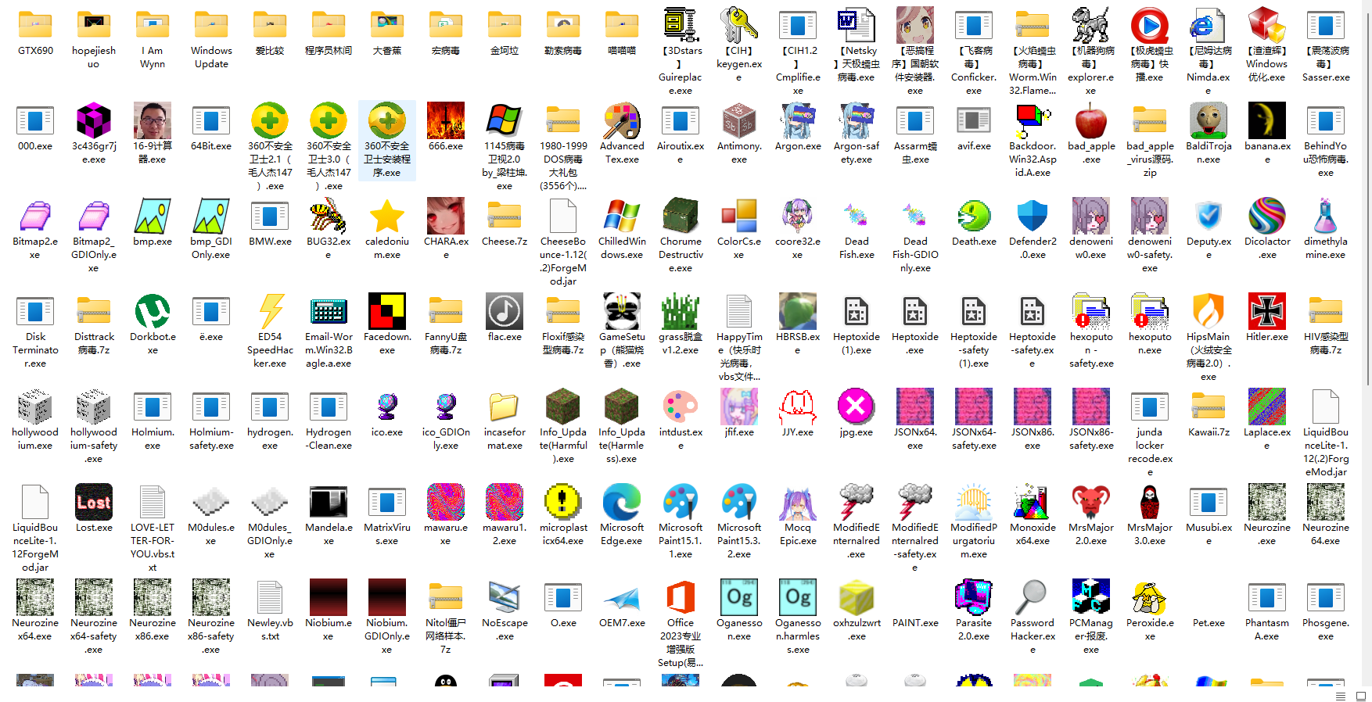Click the microplasticx64.exe warning icon
Viewport: 1372px width, 702px height.
pos(563,502)
